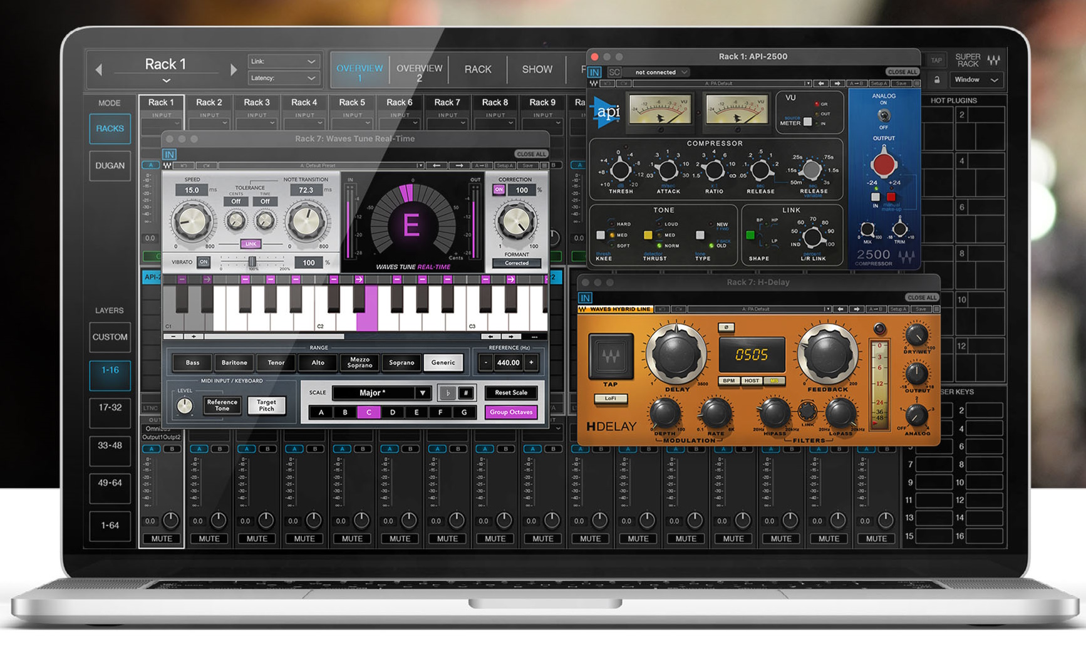Load next preset in the H-Delay window
Viewport: 1086px width, 659px height.
click(857, 309)
